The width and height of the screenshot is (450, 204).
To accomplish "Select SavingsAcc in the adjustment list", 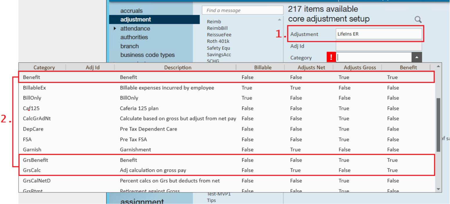I will (219, 54).
